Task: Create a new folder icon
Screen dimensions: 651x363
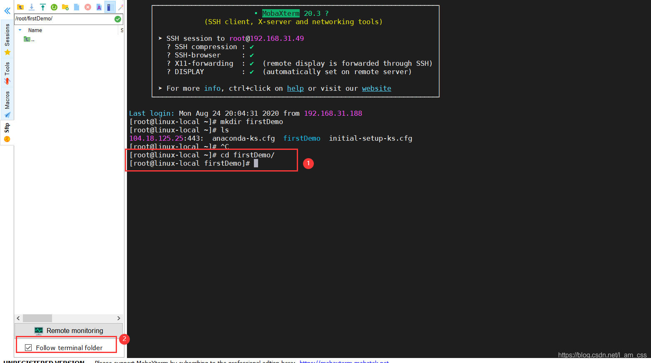Action: [x=65, y=7]
